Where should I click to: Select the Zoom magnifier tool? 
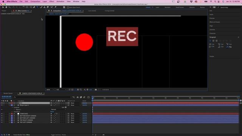click(x=9, y=7)
